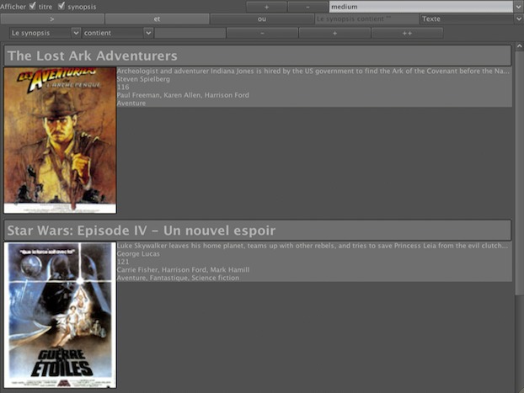Click the single genre Aventure under Lost Ark
The image size is (524, 393).
tap(131, 104)
